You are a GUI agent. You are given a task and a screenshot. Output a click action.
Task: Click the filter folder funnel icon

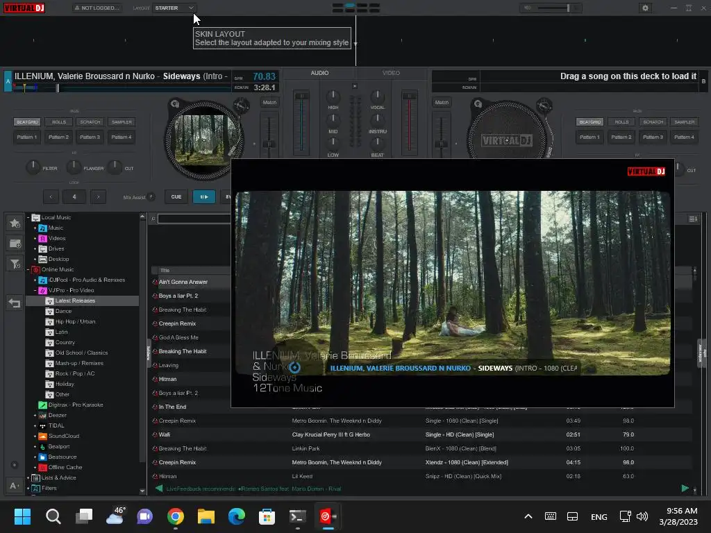click(x=14, y=264)
